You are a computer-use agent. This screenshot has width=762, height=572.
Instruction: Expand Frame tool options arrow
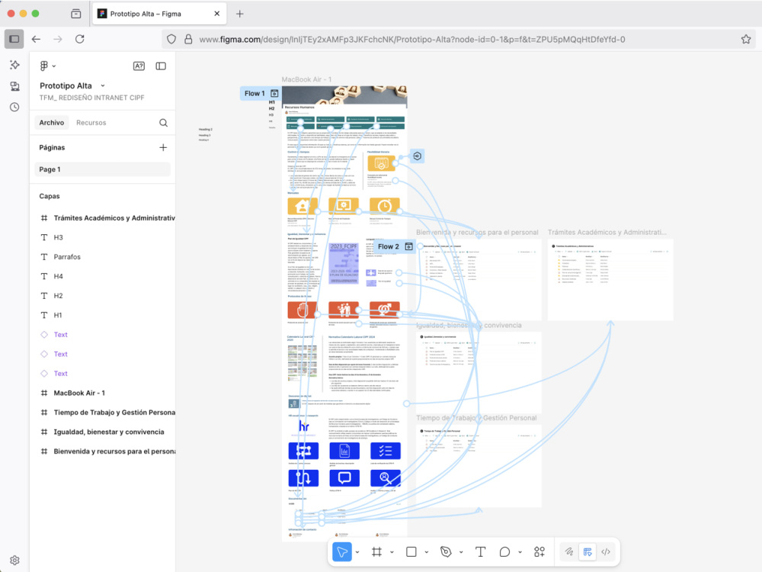tap(392, 552)
